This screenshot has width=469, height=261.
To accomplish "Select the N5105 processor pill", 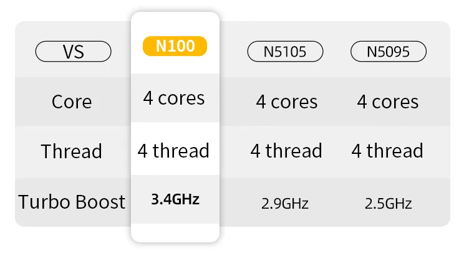I will 286,52.
